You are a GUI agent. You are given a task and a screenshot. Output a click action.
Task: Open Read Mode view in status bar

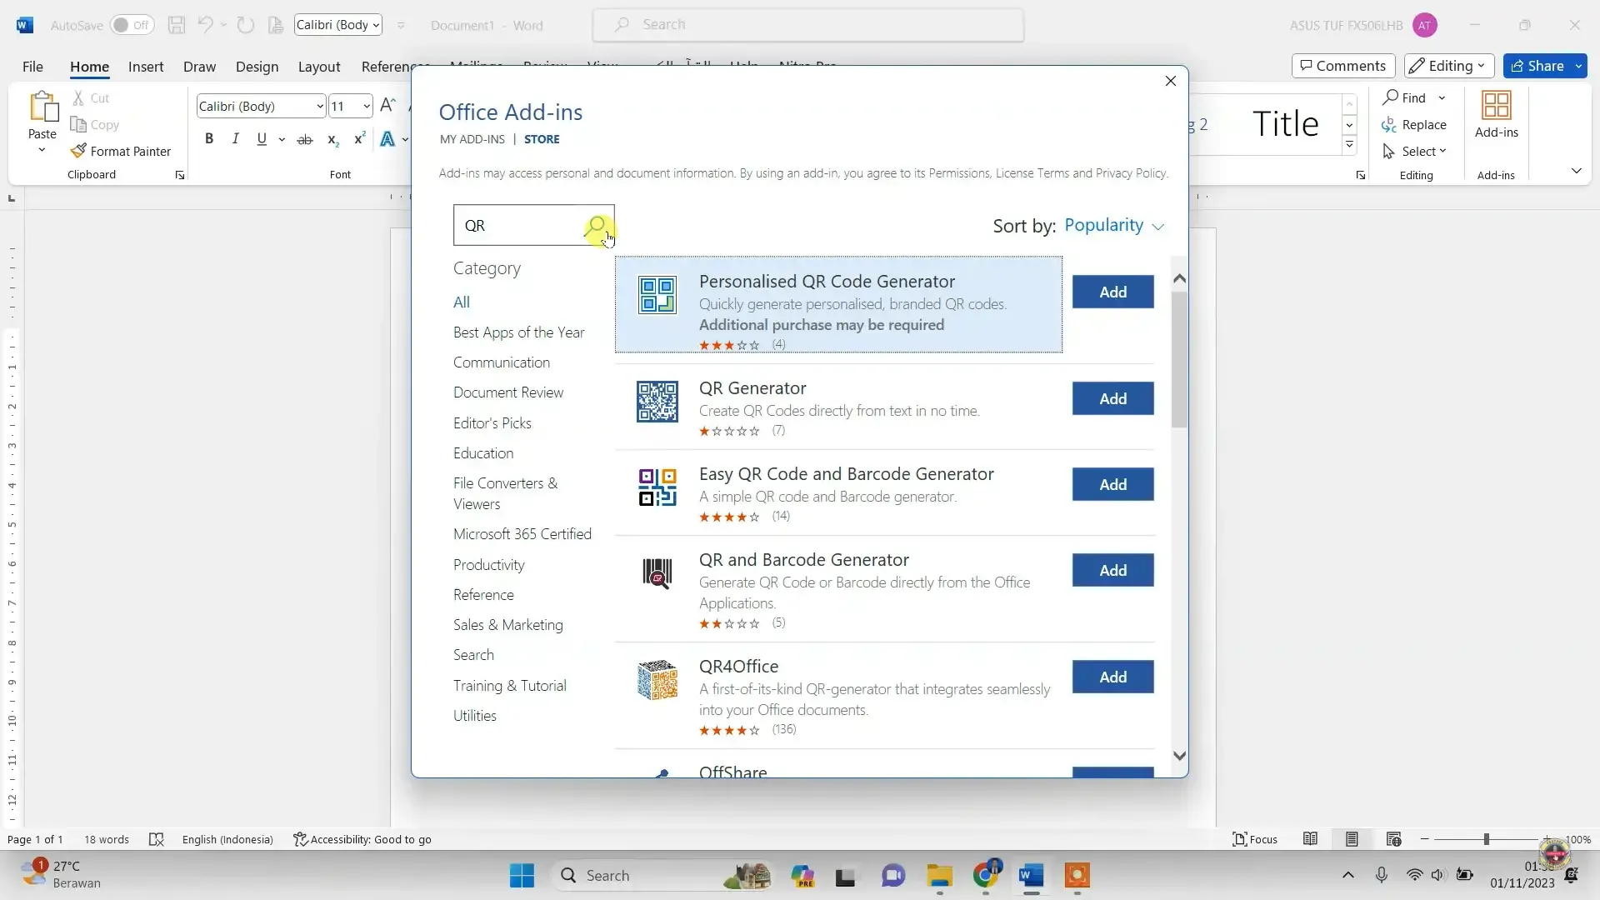[x=1310, y=839]
